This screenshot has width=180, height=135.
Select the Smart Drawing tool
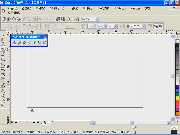tap(3, 54)
